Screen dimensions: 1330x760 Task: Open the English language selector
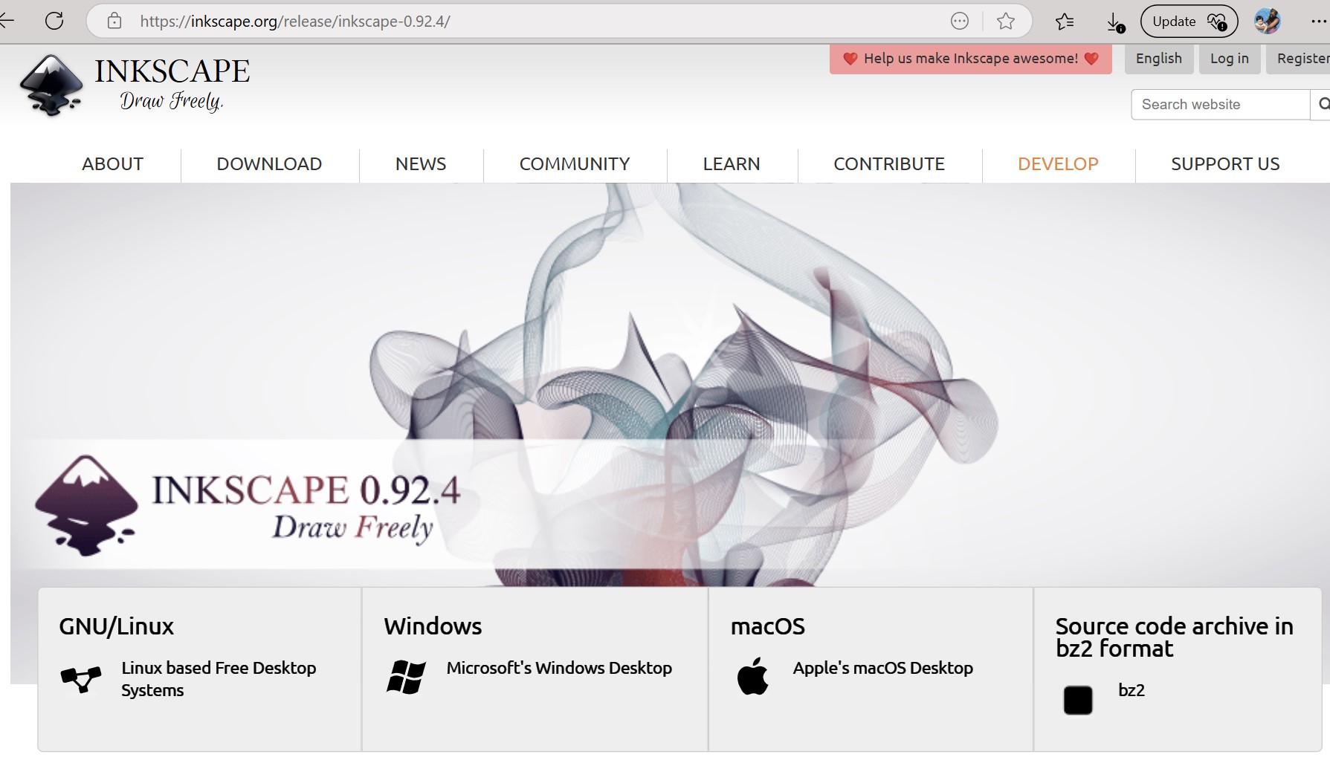click(1158, 59)
